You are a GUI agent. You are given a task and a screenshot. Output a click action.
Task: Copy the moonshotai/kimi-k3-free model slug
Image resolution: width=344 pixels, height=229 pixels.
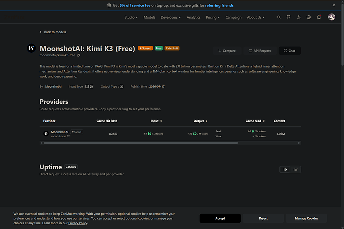point(79,55)
